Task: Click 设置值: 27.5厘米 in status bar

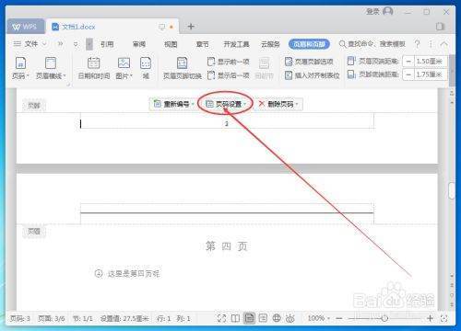Action: [x=124, y=319]
